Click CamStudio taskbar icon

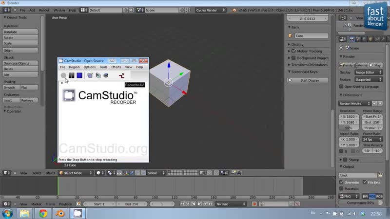(x=78, y=213)
